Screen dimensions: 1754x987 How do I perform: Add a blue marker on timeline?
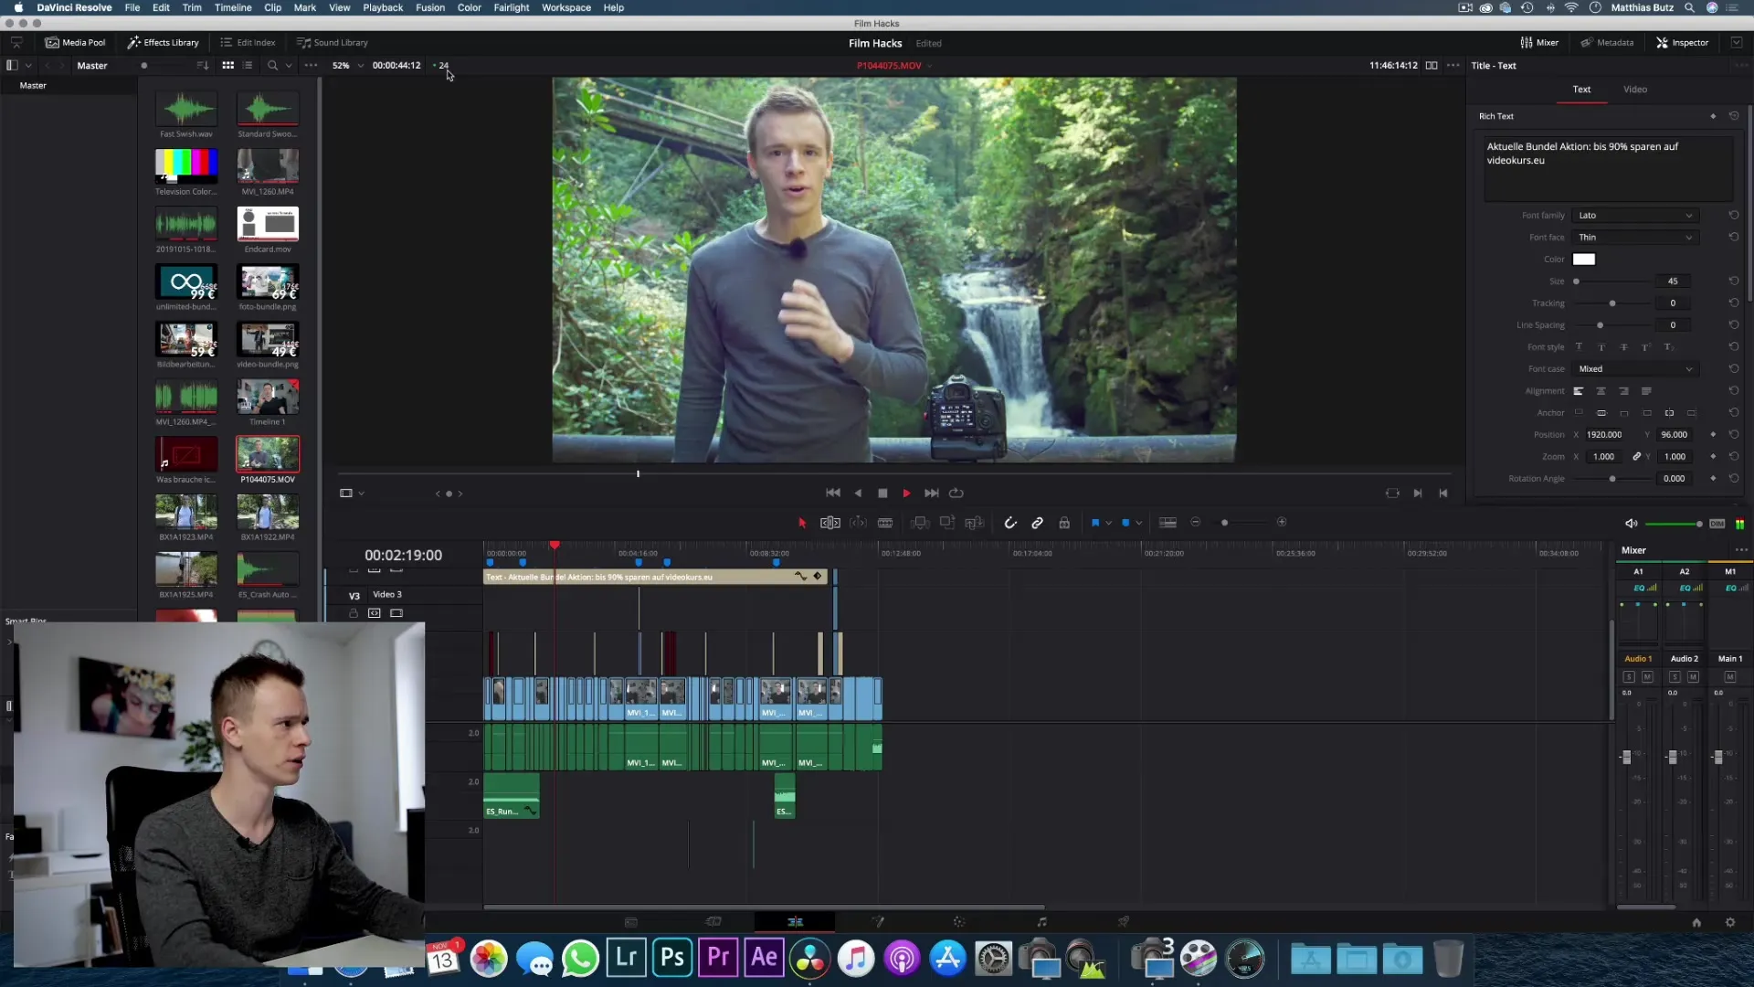[1125, 523]
